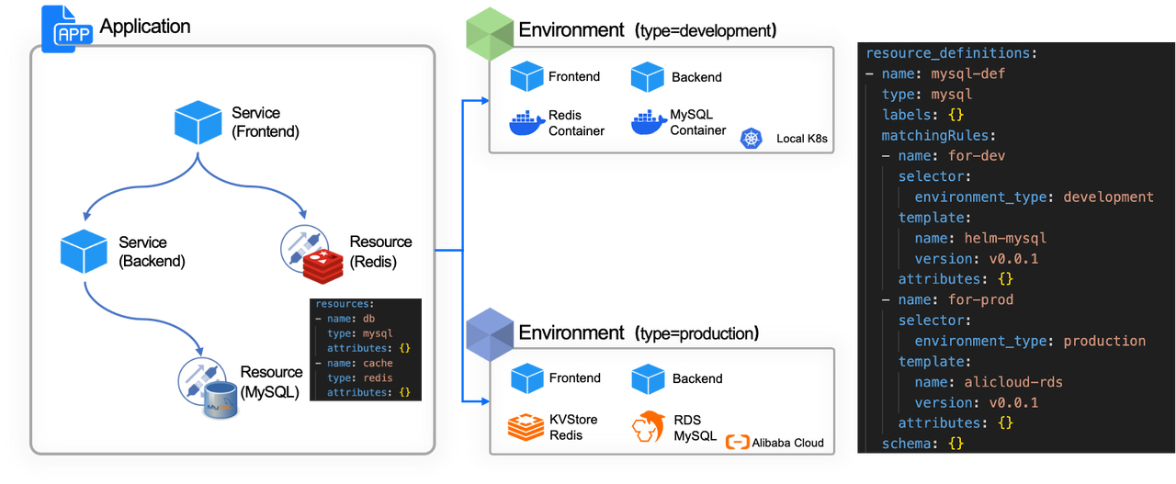Click "environment_type: development" YAML line
Image resolution: width=1176 pixels, height=484 pixels.
pos(1034,197)
